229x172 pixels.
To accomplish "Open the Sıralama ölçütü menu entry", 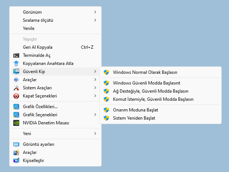I will point(55,20).
